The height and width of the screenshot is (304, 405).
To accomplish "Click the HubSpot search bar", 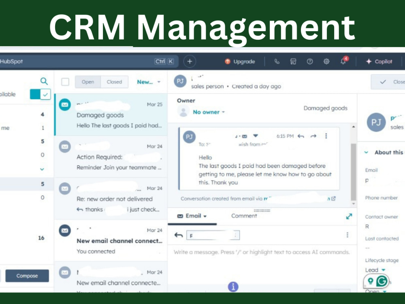I will point(89,62).
